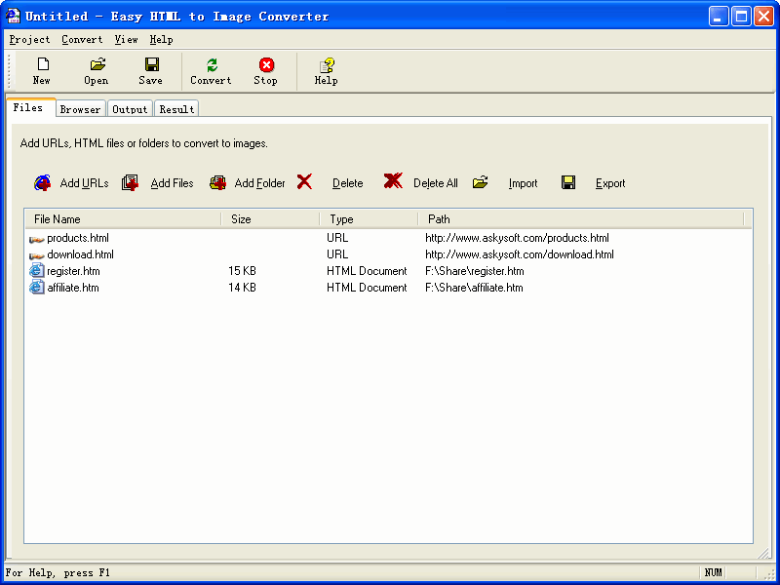The width and height of the screenshot is (780, 585).
Task: Click the 15 KB size cell
Action: click(x=242, y=271)
